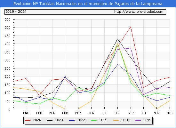Click the purple 2019 legend swatch
The image size is (176, 128).
138,120
